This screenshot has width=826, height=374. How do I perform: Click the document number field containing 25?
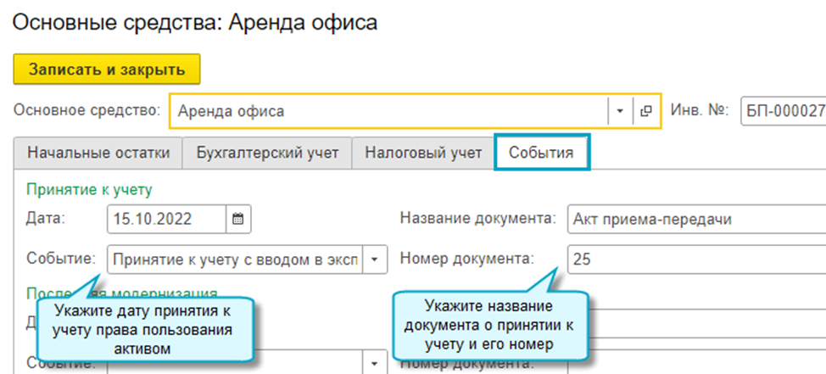(x=695, y=259)
